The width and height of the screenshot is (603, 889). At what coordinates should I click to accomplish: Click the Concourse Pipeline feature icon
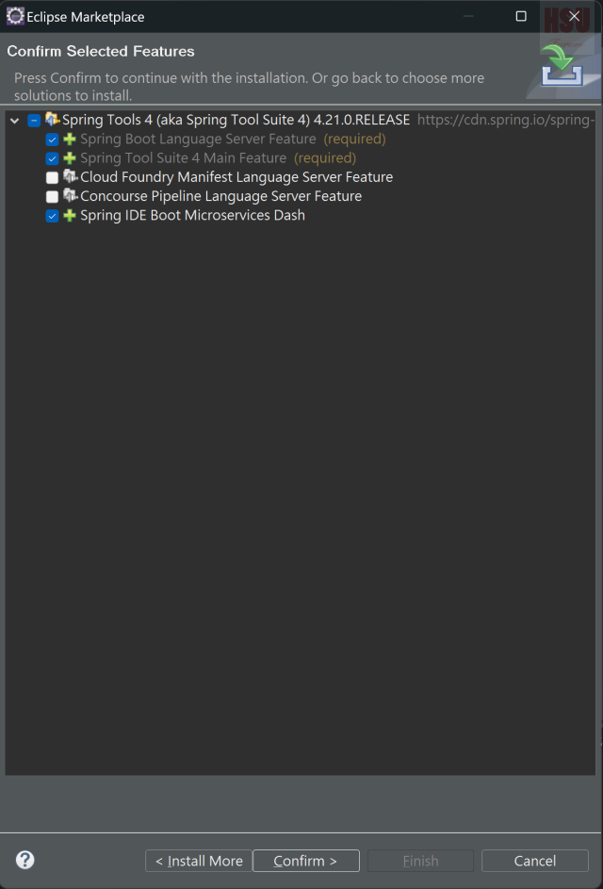coord(71,196)
